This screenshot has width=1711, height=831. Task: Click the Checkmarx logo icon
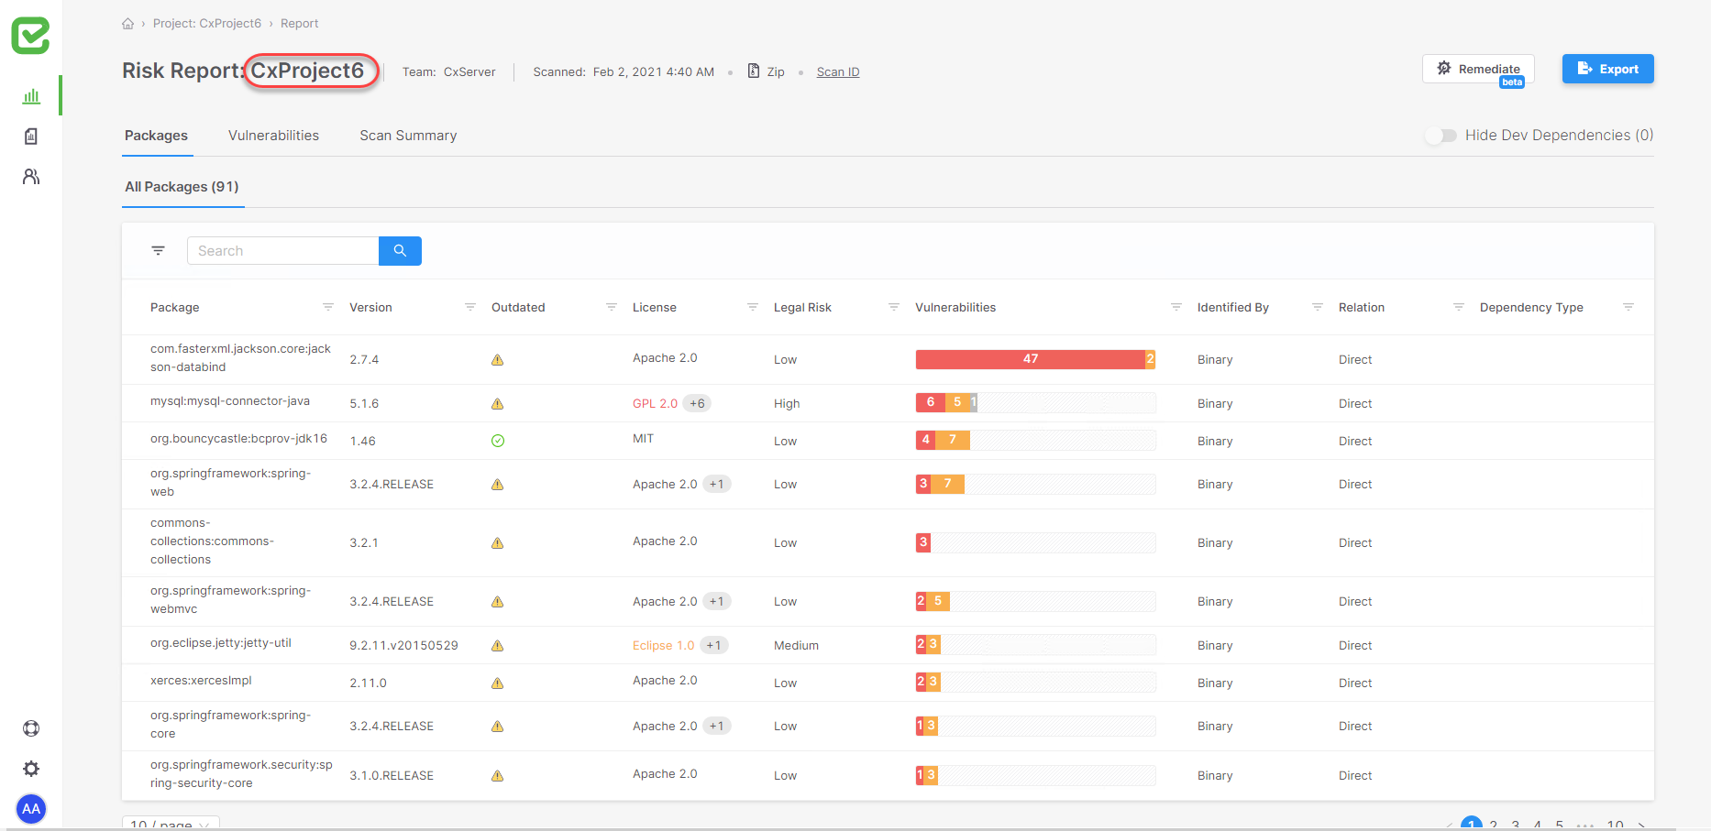(30, 36)
